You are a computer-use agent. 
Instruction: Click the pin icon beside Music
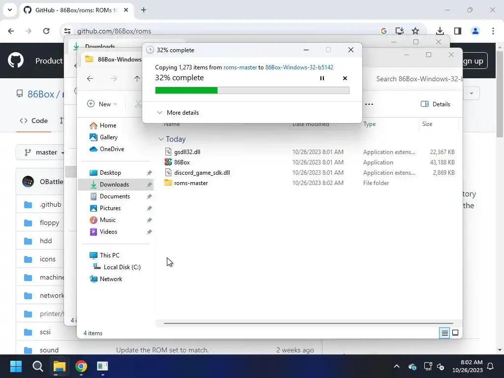pos(149,220)
